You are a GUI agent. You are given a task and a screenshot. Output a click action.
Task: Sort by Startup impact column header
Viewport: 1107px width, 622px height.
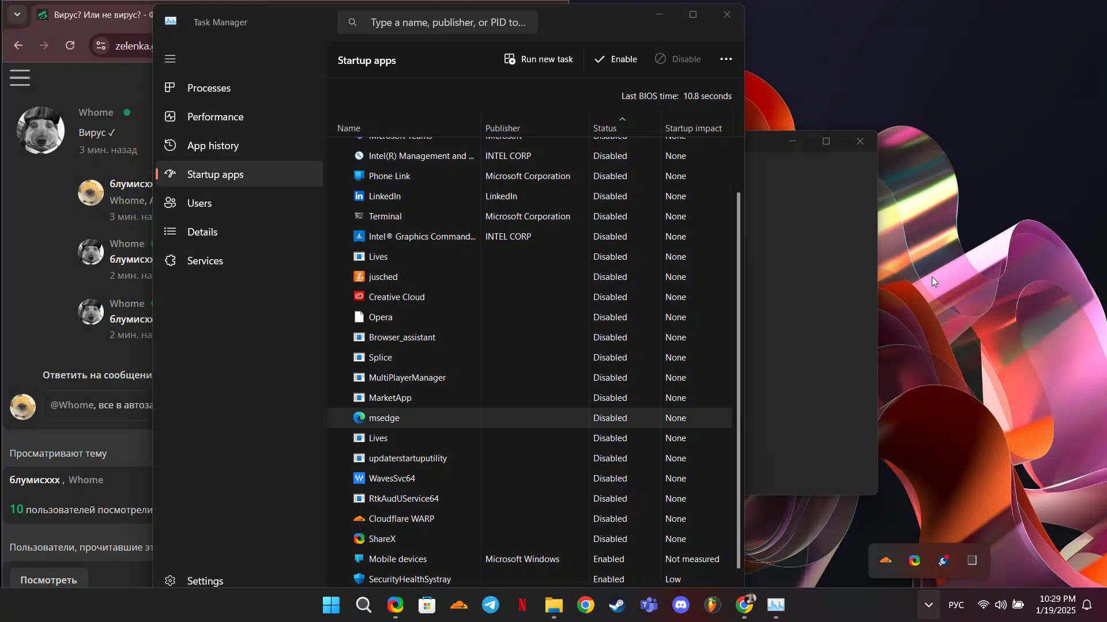(x=693, y=128)
